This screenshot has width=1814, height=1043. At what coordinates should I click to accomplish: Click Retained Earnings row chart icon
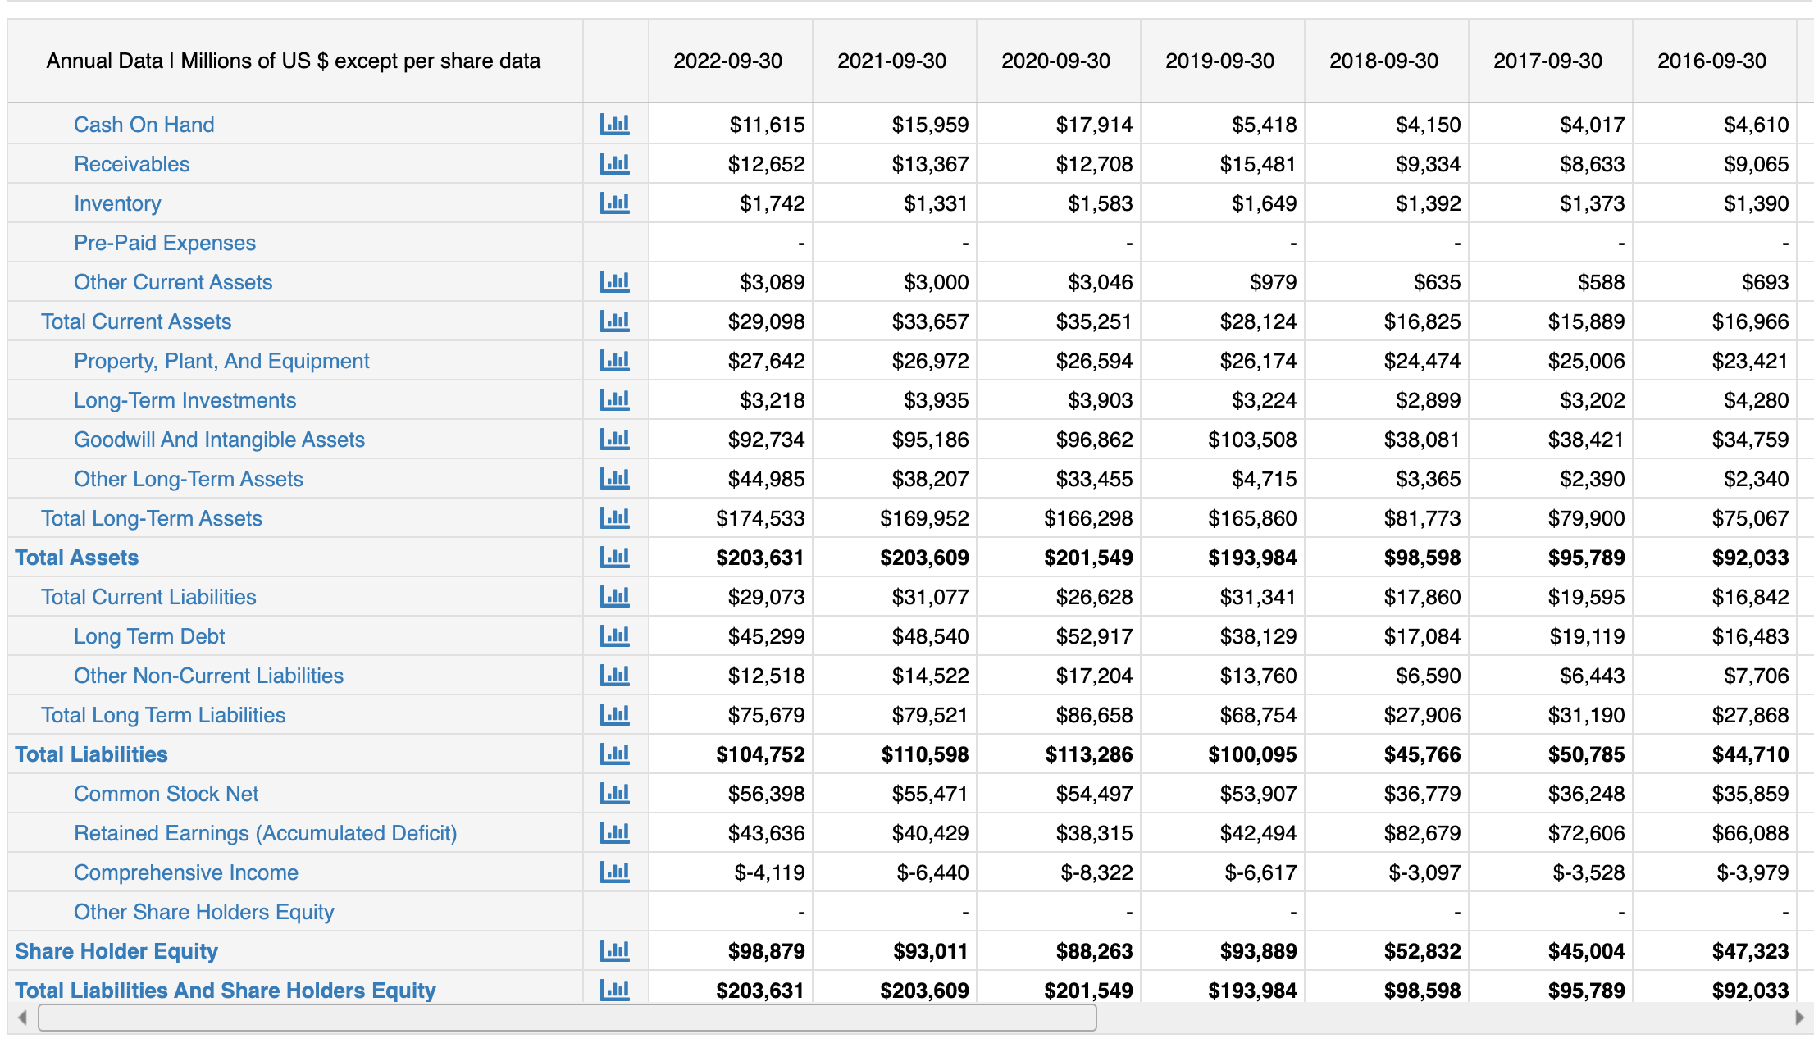coord(614,833)
